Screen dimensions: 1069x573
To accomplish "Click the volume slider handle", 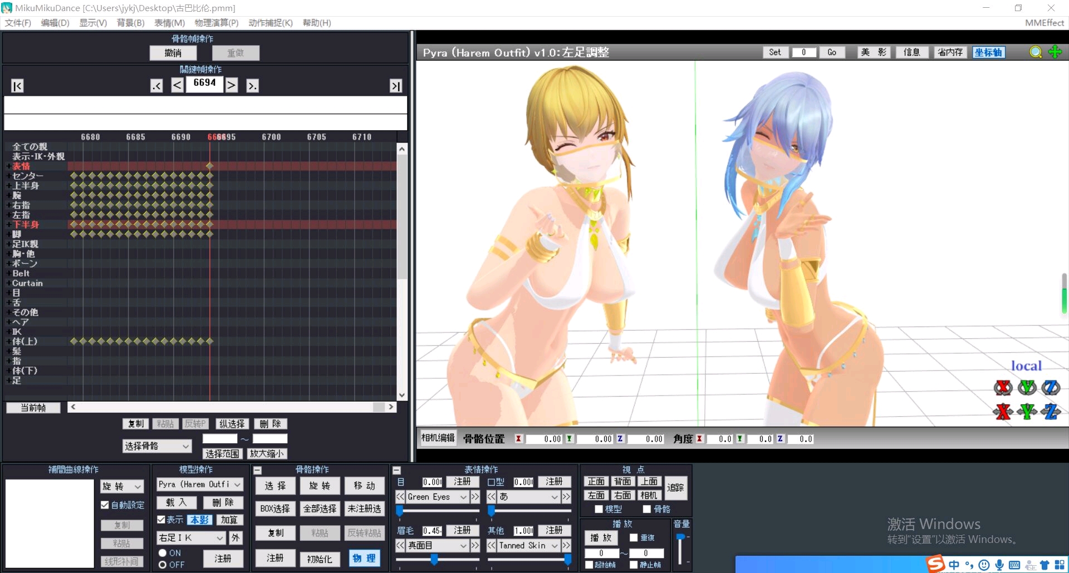I will tap(680, 537).
